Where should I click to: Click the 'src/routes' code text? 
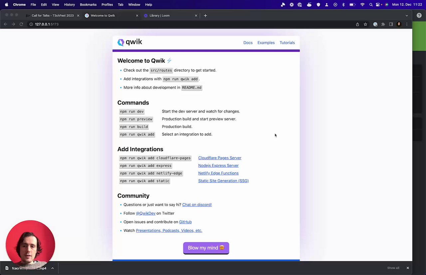pos(161,70)
